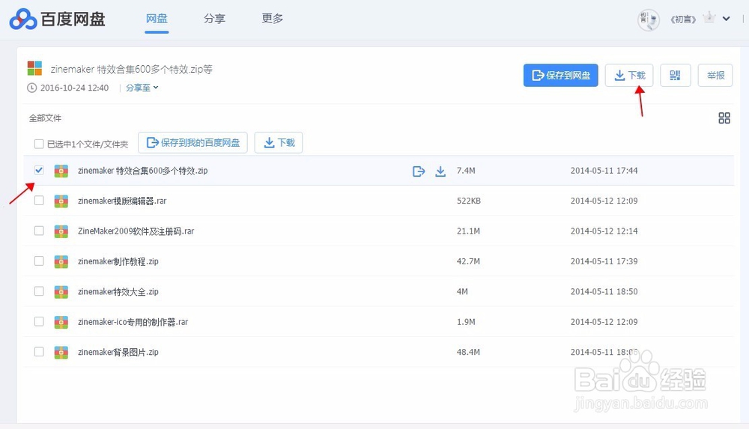Download zinemaker 特效合集 row via arrow icon

click(x=440, y=171)
